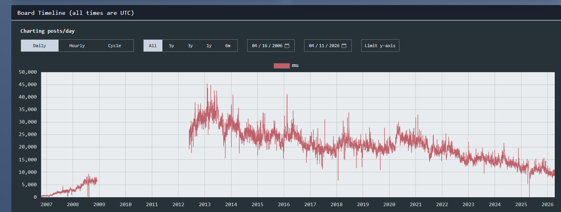Click the 2023 x-axis label
The height and width of the screenshot is (212, 561).
pos(468,204)
